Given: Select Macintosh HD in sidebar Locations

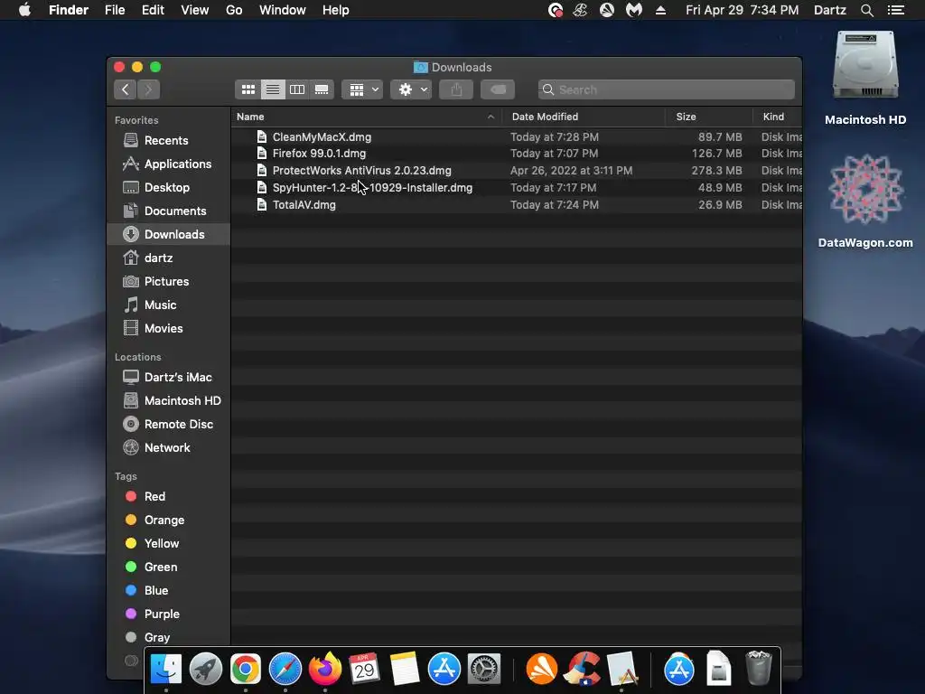Looking at the screenshot, I should tap(168, 400).
